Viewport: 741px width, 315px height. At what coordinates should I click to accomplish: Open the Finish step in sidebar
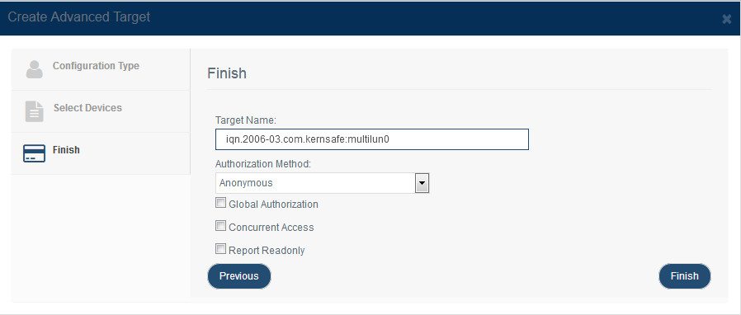click(66, 150)
